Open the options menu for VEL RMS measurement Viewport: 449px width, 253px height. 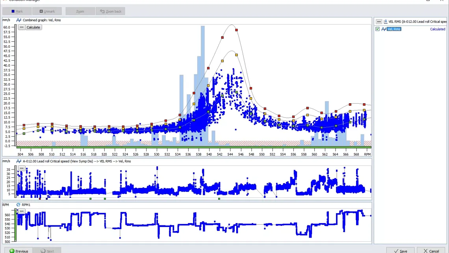pyautogui.click(x=379, y=21)
